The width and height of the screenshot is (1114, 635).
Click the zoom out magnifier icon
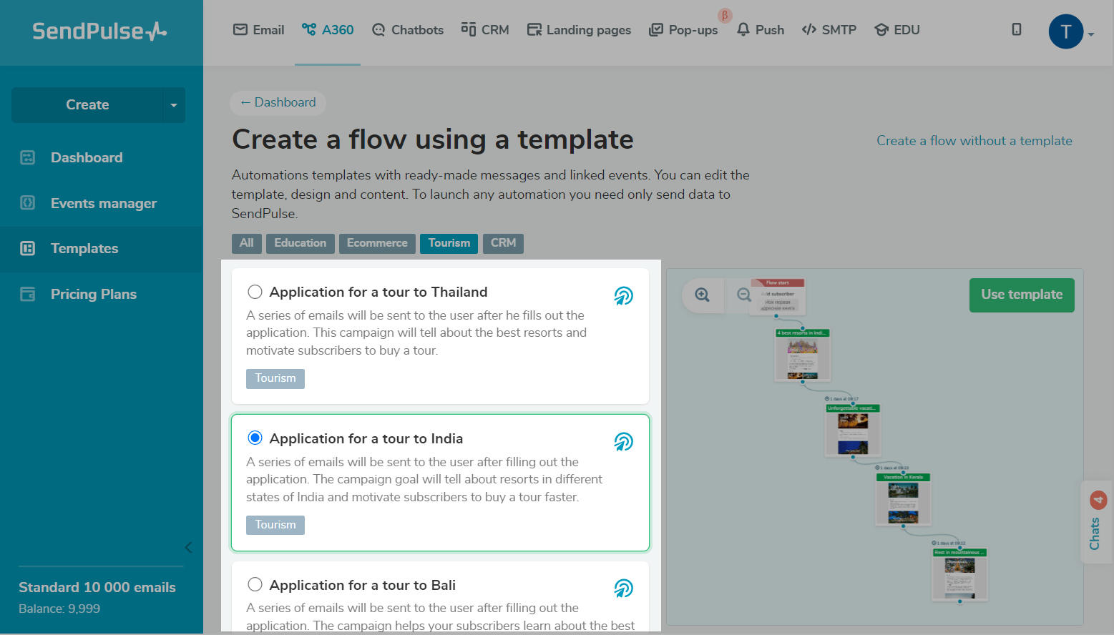click(x=743, y=295)
